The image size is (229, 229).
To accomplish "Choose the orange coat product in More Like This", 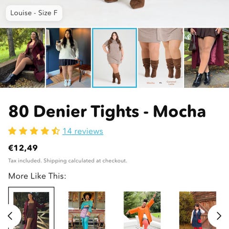I will (x=142, y=210).
